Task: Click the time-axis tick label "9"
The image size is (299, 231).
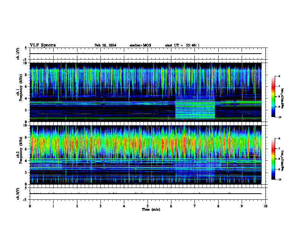Action: [242, 206]
